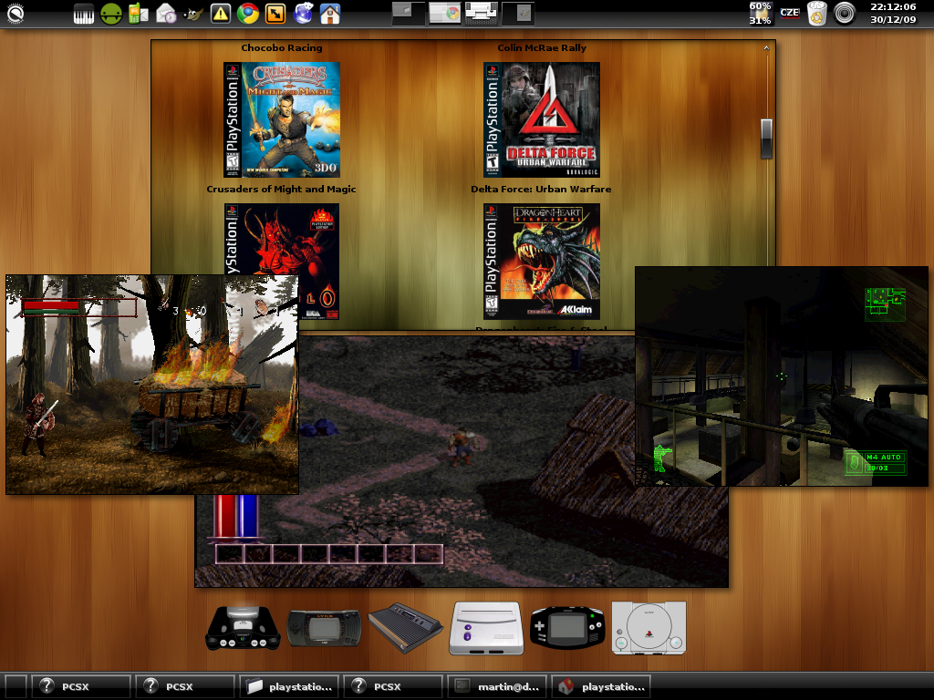Click the yellow warning triangle icon

[x=221, y=14]
